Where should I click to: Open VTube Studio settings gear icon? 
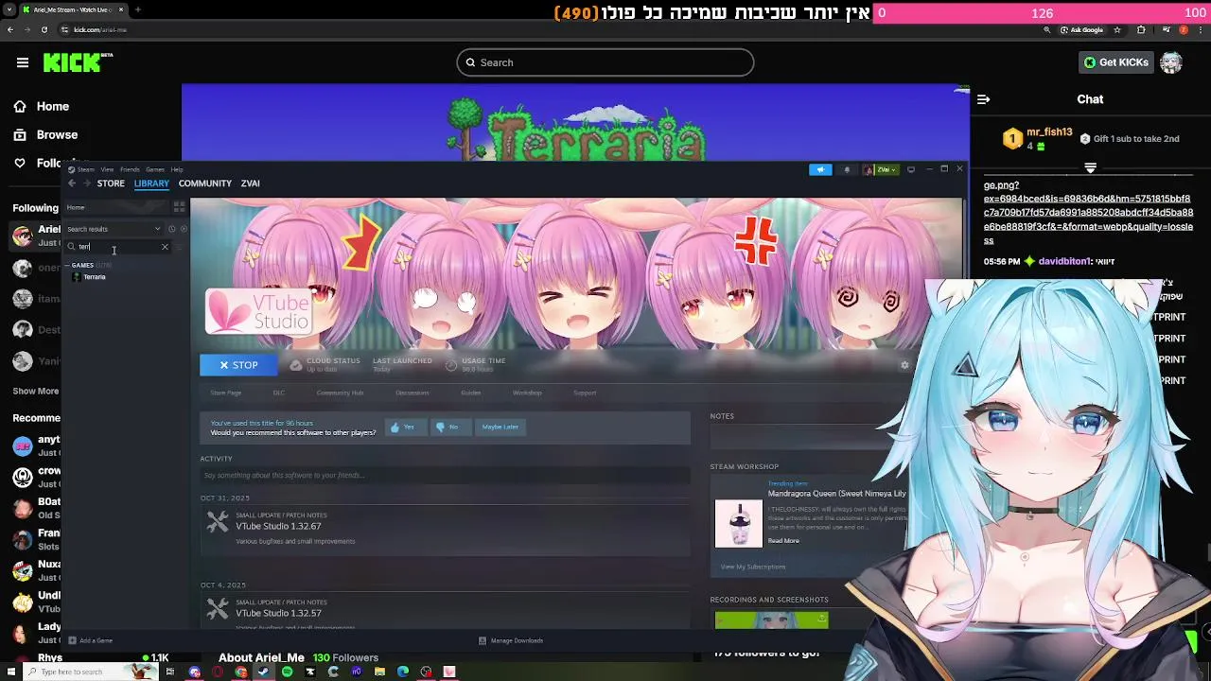[904, 365]
